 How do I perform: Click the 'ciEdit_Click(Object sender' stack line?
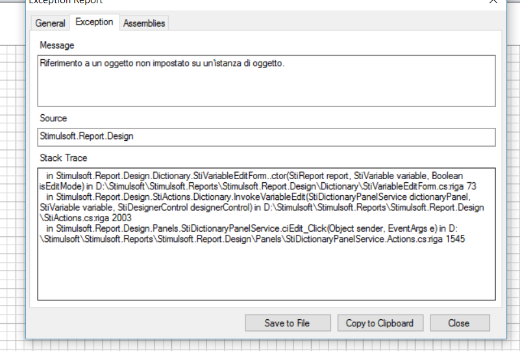coord(252,228)
